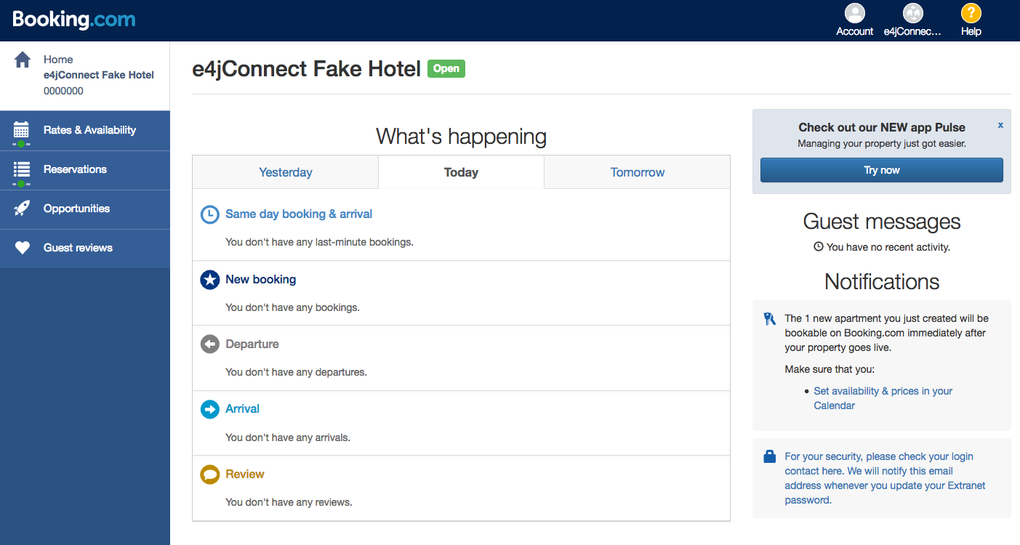This screenshot has height=545, width=1020.
Task: Open Opportunities via the rocket icon
Action: 23,209
